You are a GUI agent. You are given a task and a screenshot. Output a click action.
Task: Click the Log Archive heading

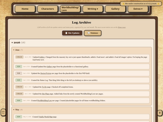coord(81,23)
